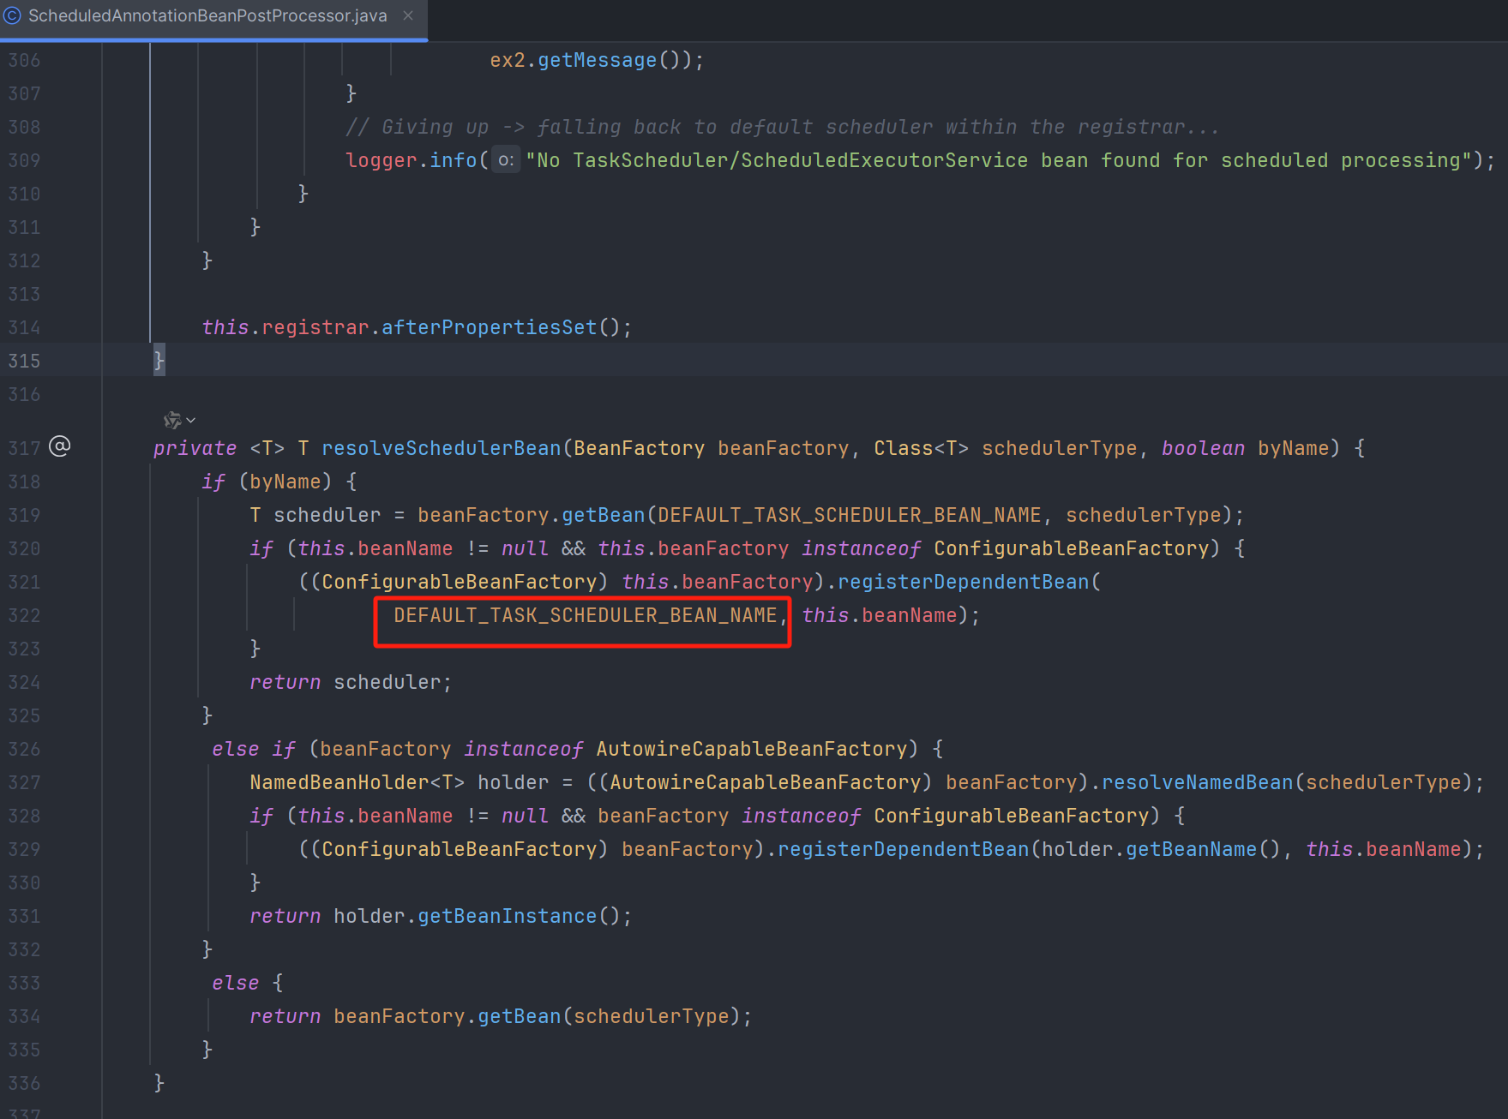
Task: Click 'return scheduler' statement on line 324
Action: (350, 682)
